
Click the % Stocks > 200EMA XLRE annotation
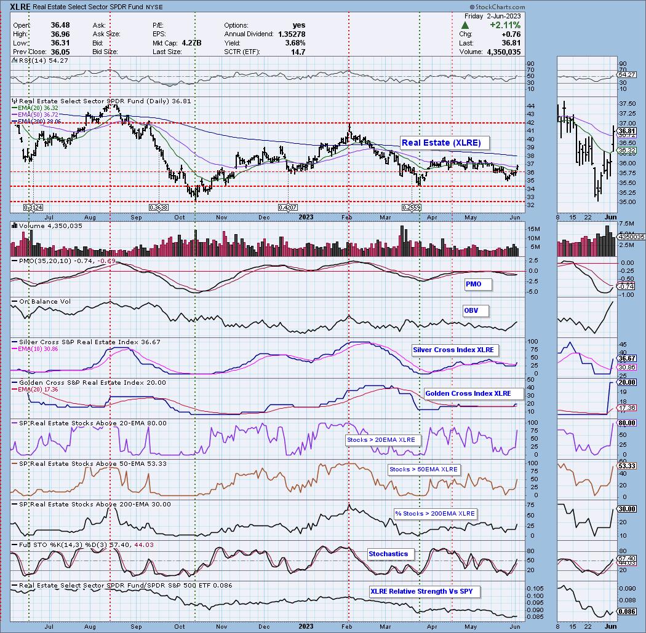(x=435, y=514)
